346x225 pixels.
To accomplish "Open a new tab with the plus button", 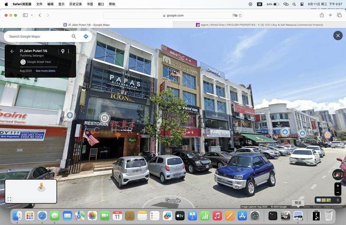I will [x=330, y=15].
